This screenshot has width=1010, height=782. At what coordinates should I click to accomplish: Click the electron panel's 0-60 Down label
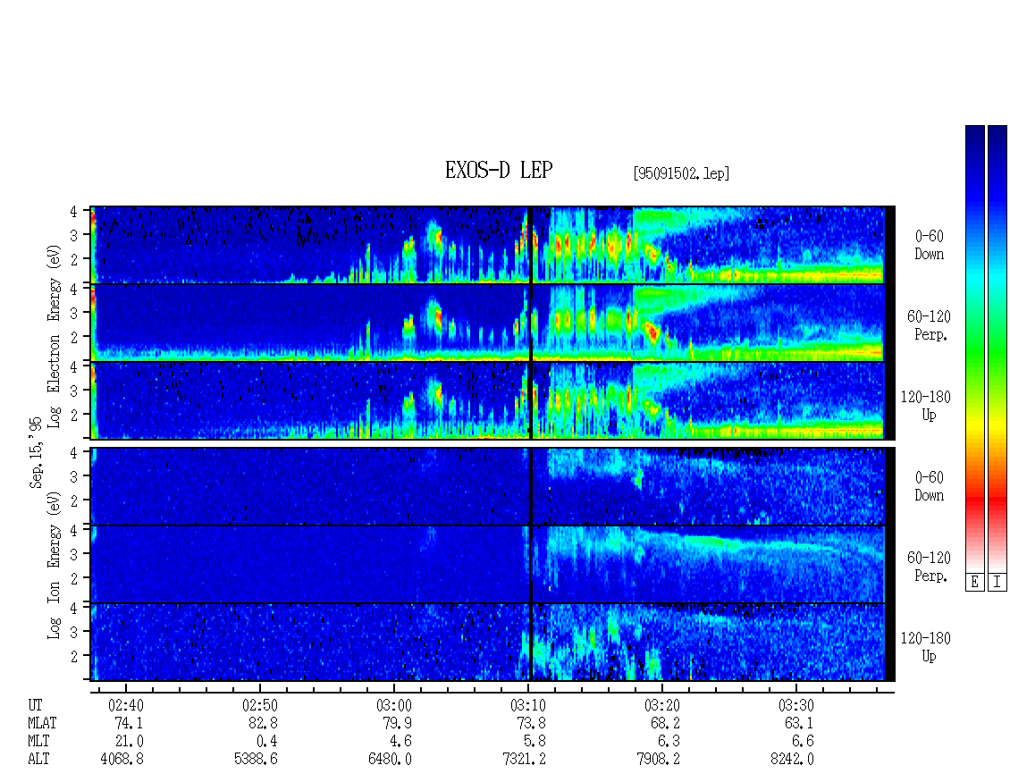pyautogui.click(x=929, y=245)
